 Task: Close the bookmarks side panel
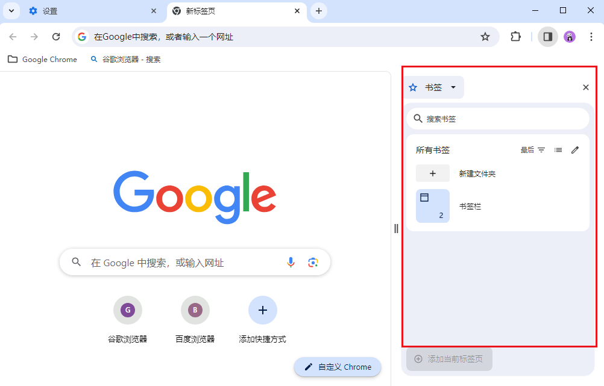(x=586, y=87)
